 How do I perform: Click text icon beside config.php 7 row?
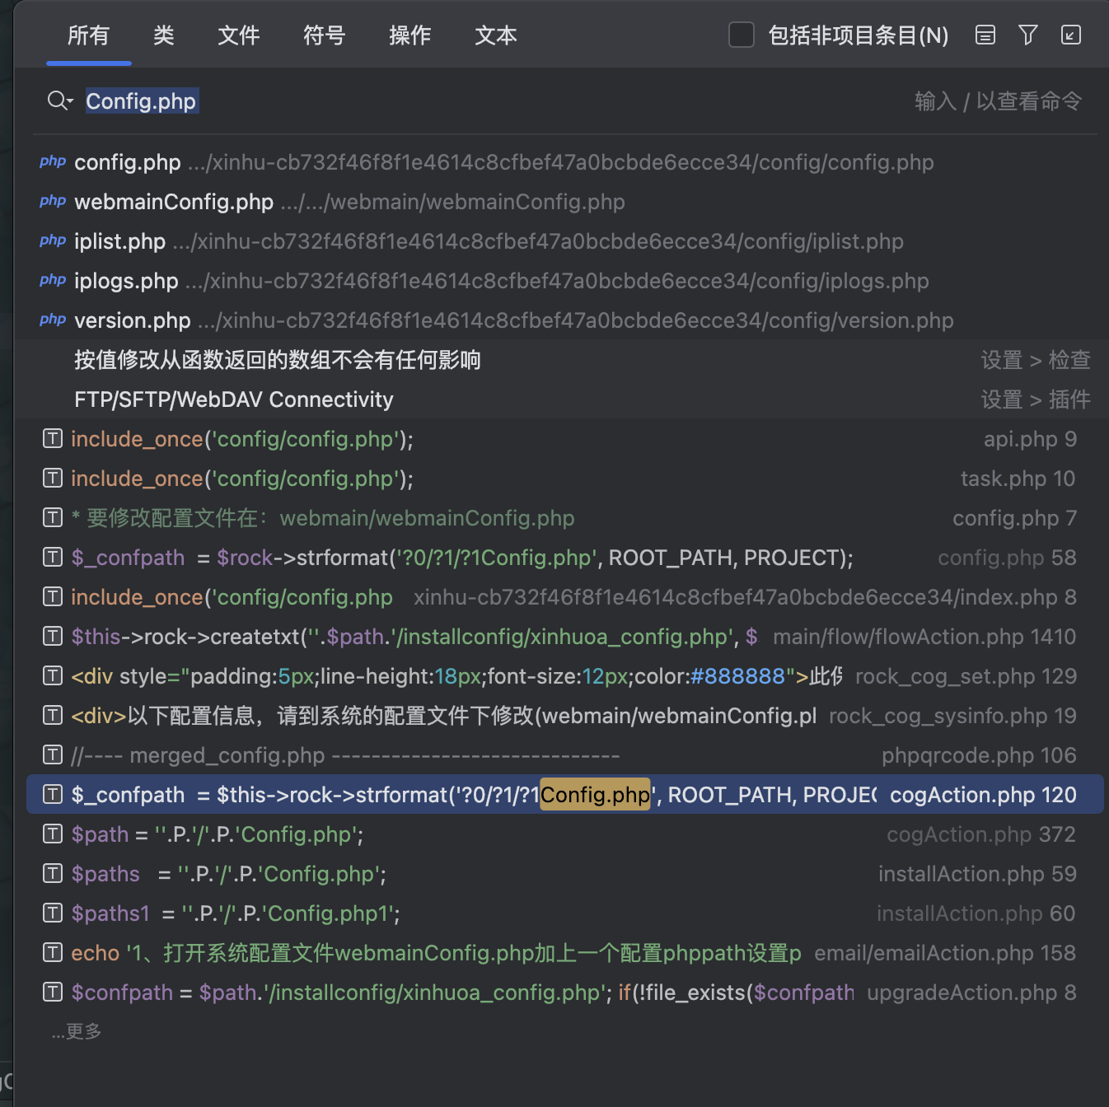pos(53,517)
